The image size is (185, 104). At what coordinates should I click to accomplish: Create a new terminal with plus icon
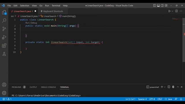[162, 87]
